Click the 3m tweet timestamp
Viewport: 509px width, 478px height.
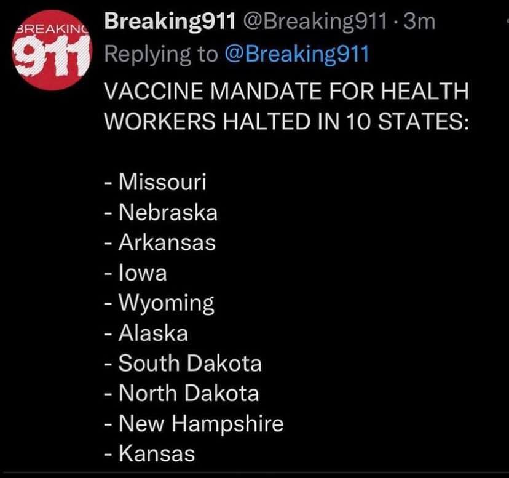click(420, 22)
